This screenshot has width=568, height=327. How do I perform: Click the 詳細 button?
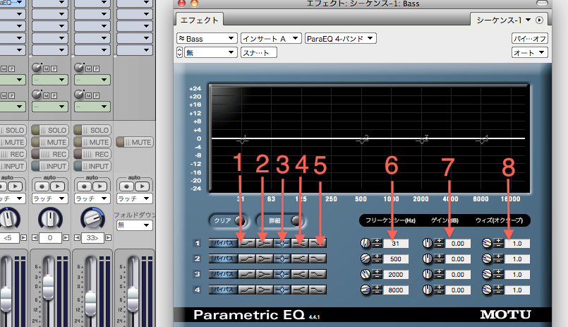coord(280,220)
